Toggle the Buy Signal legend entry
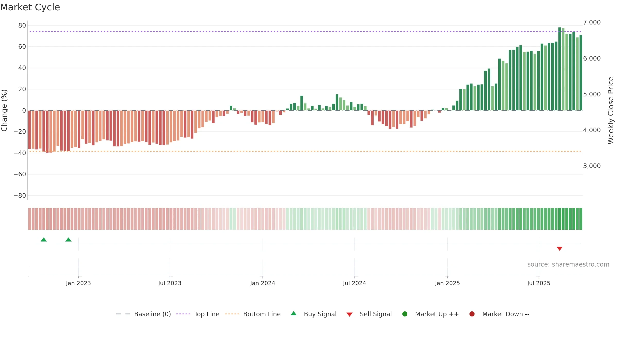This screenshot has width=618, height=348. coord(313,314)
